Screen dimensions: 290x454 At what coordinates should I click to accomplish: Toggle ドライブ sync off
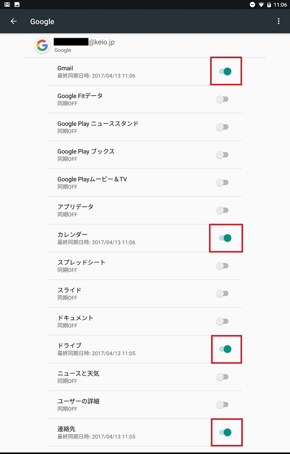click(x=225, y=349)
